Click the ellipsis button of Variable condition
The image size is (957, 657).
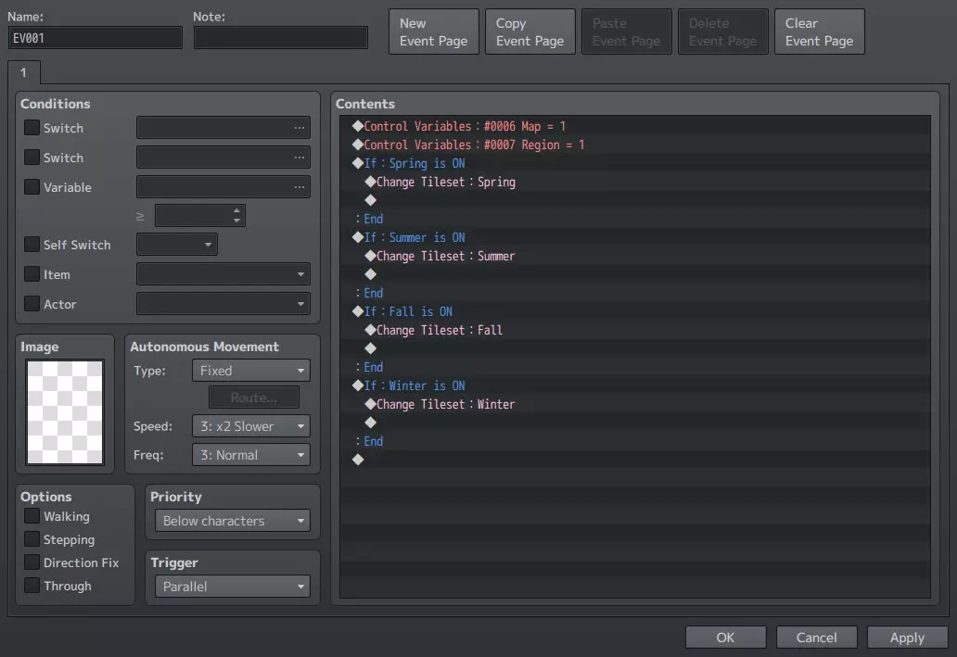299,187
